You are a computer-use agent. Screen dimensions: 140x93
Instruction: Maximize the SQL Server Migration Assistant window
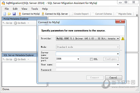click(126, 2)
